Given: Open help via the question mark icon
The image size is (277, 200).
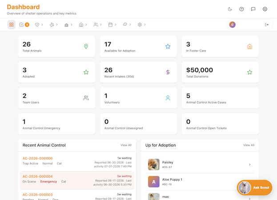Looking at the screenshot, I should tap(241, 9).
